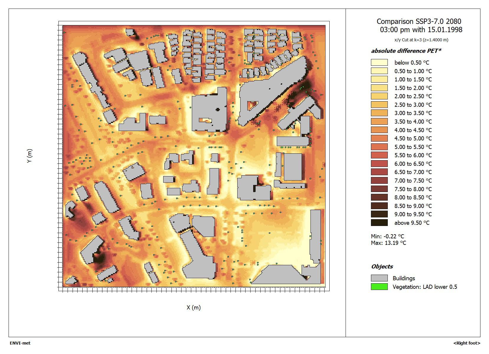Click the '<Right foot>' footer text
The image size is (489, 354).
467,343
